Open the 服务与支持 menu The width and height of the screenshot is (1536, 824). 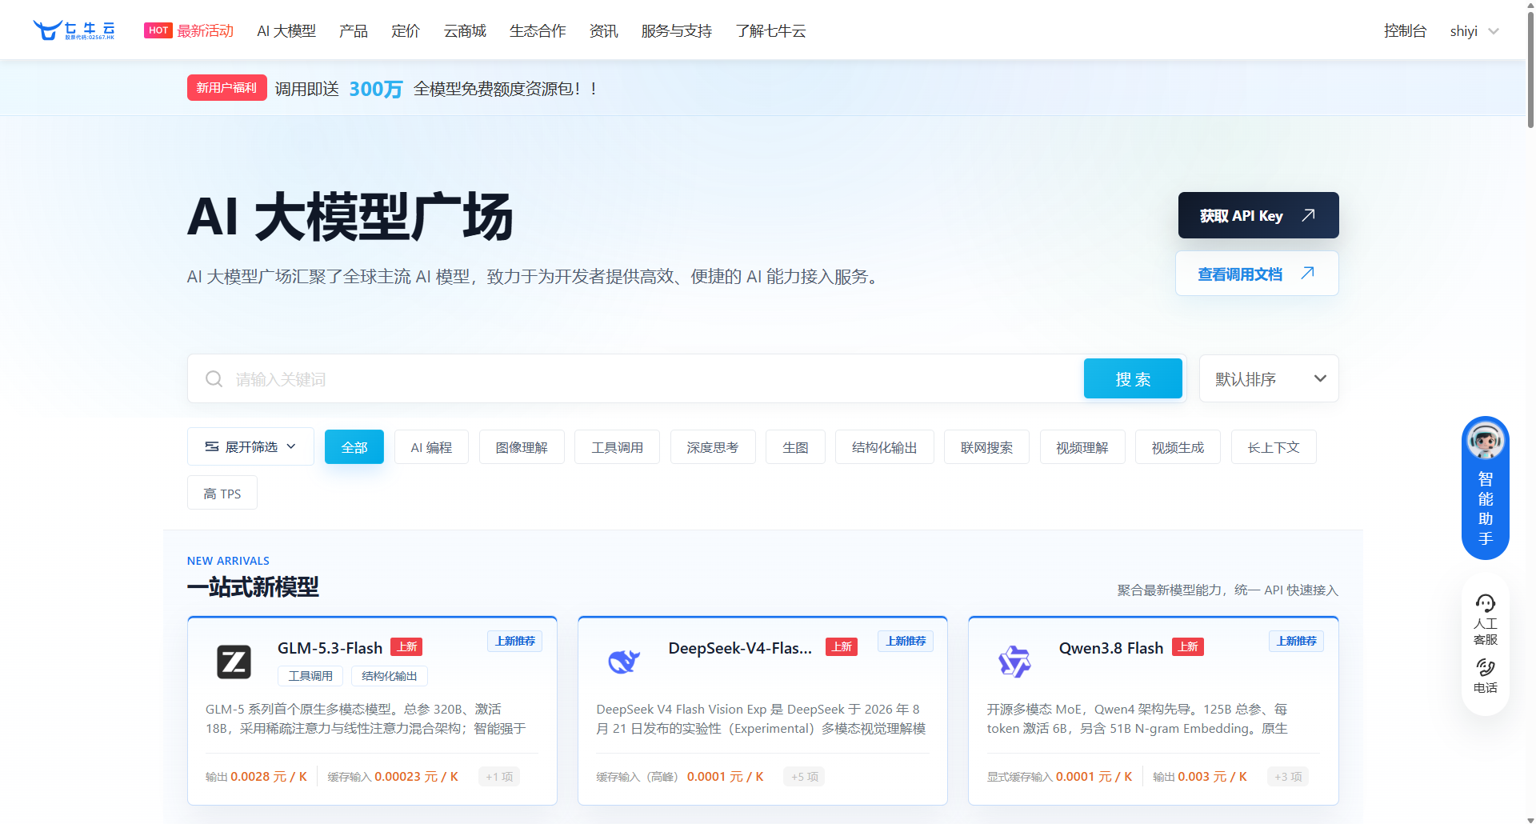pyautogui.click(x=677, y=30)
